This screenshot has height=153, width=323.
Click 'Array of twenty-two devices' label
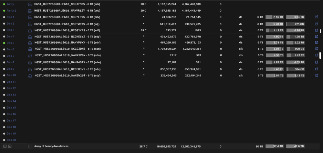pos(51,146)
